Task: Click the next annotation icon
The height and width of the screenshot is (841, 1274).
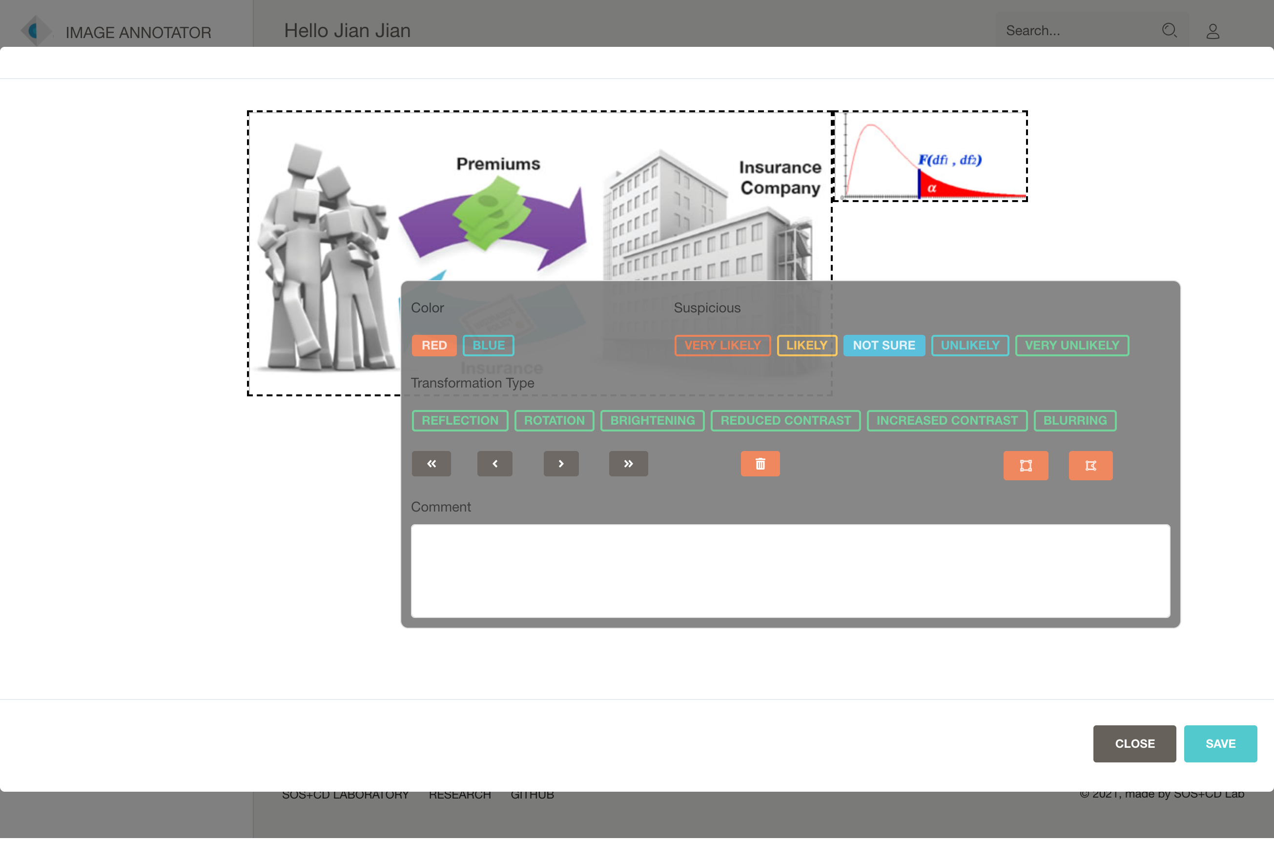Action: tap(561, 463)
